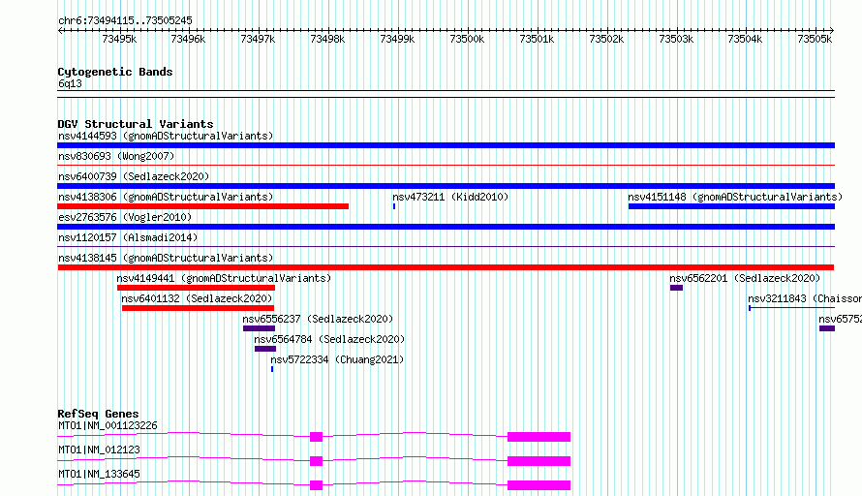Image resolution: width=862 pixels, height=496 pixels.
Task: Select the thin red nsv830693 variant line
Action: [x=446, y=165]
